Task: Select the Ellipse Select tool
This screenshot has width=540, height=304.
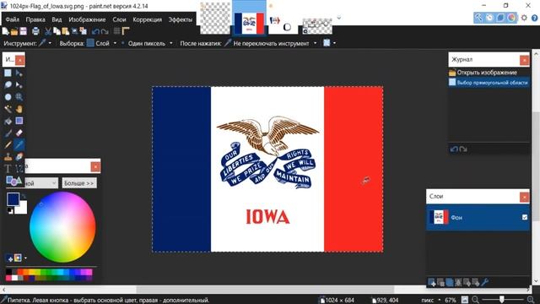Action: (x=8, y=97)
